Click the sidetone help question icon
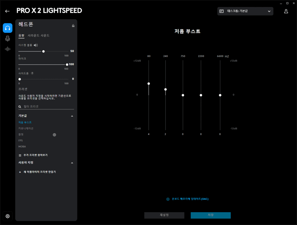 [x=32, y=73]
